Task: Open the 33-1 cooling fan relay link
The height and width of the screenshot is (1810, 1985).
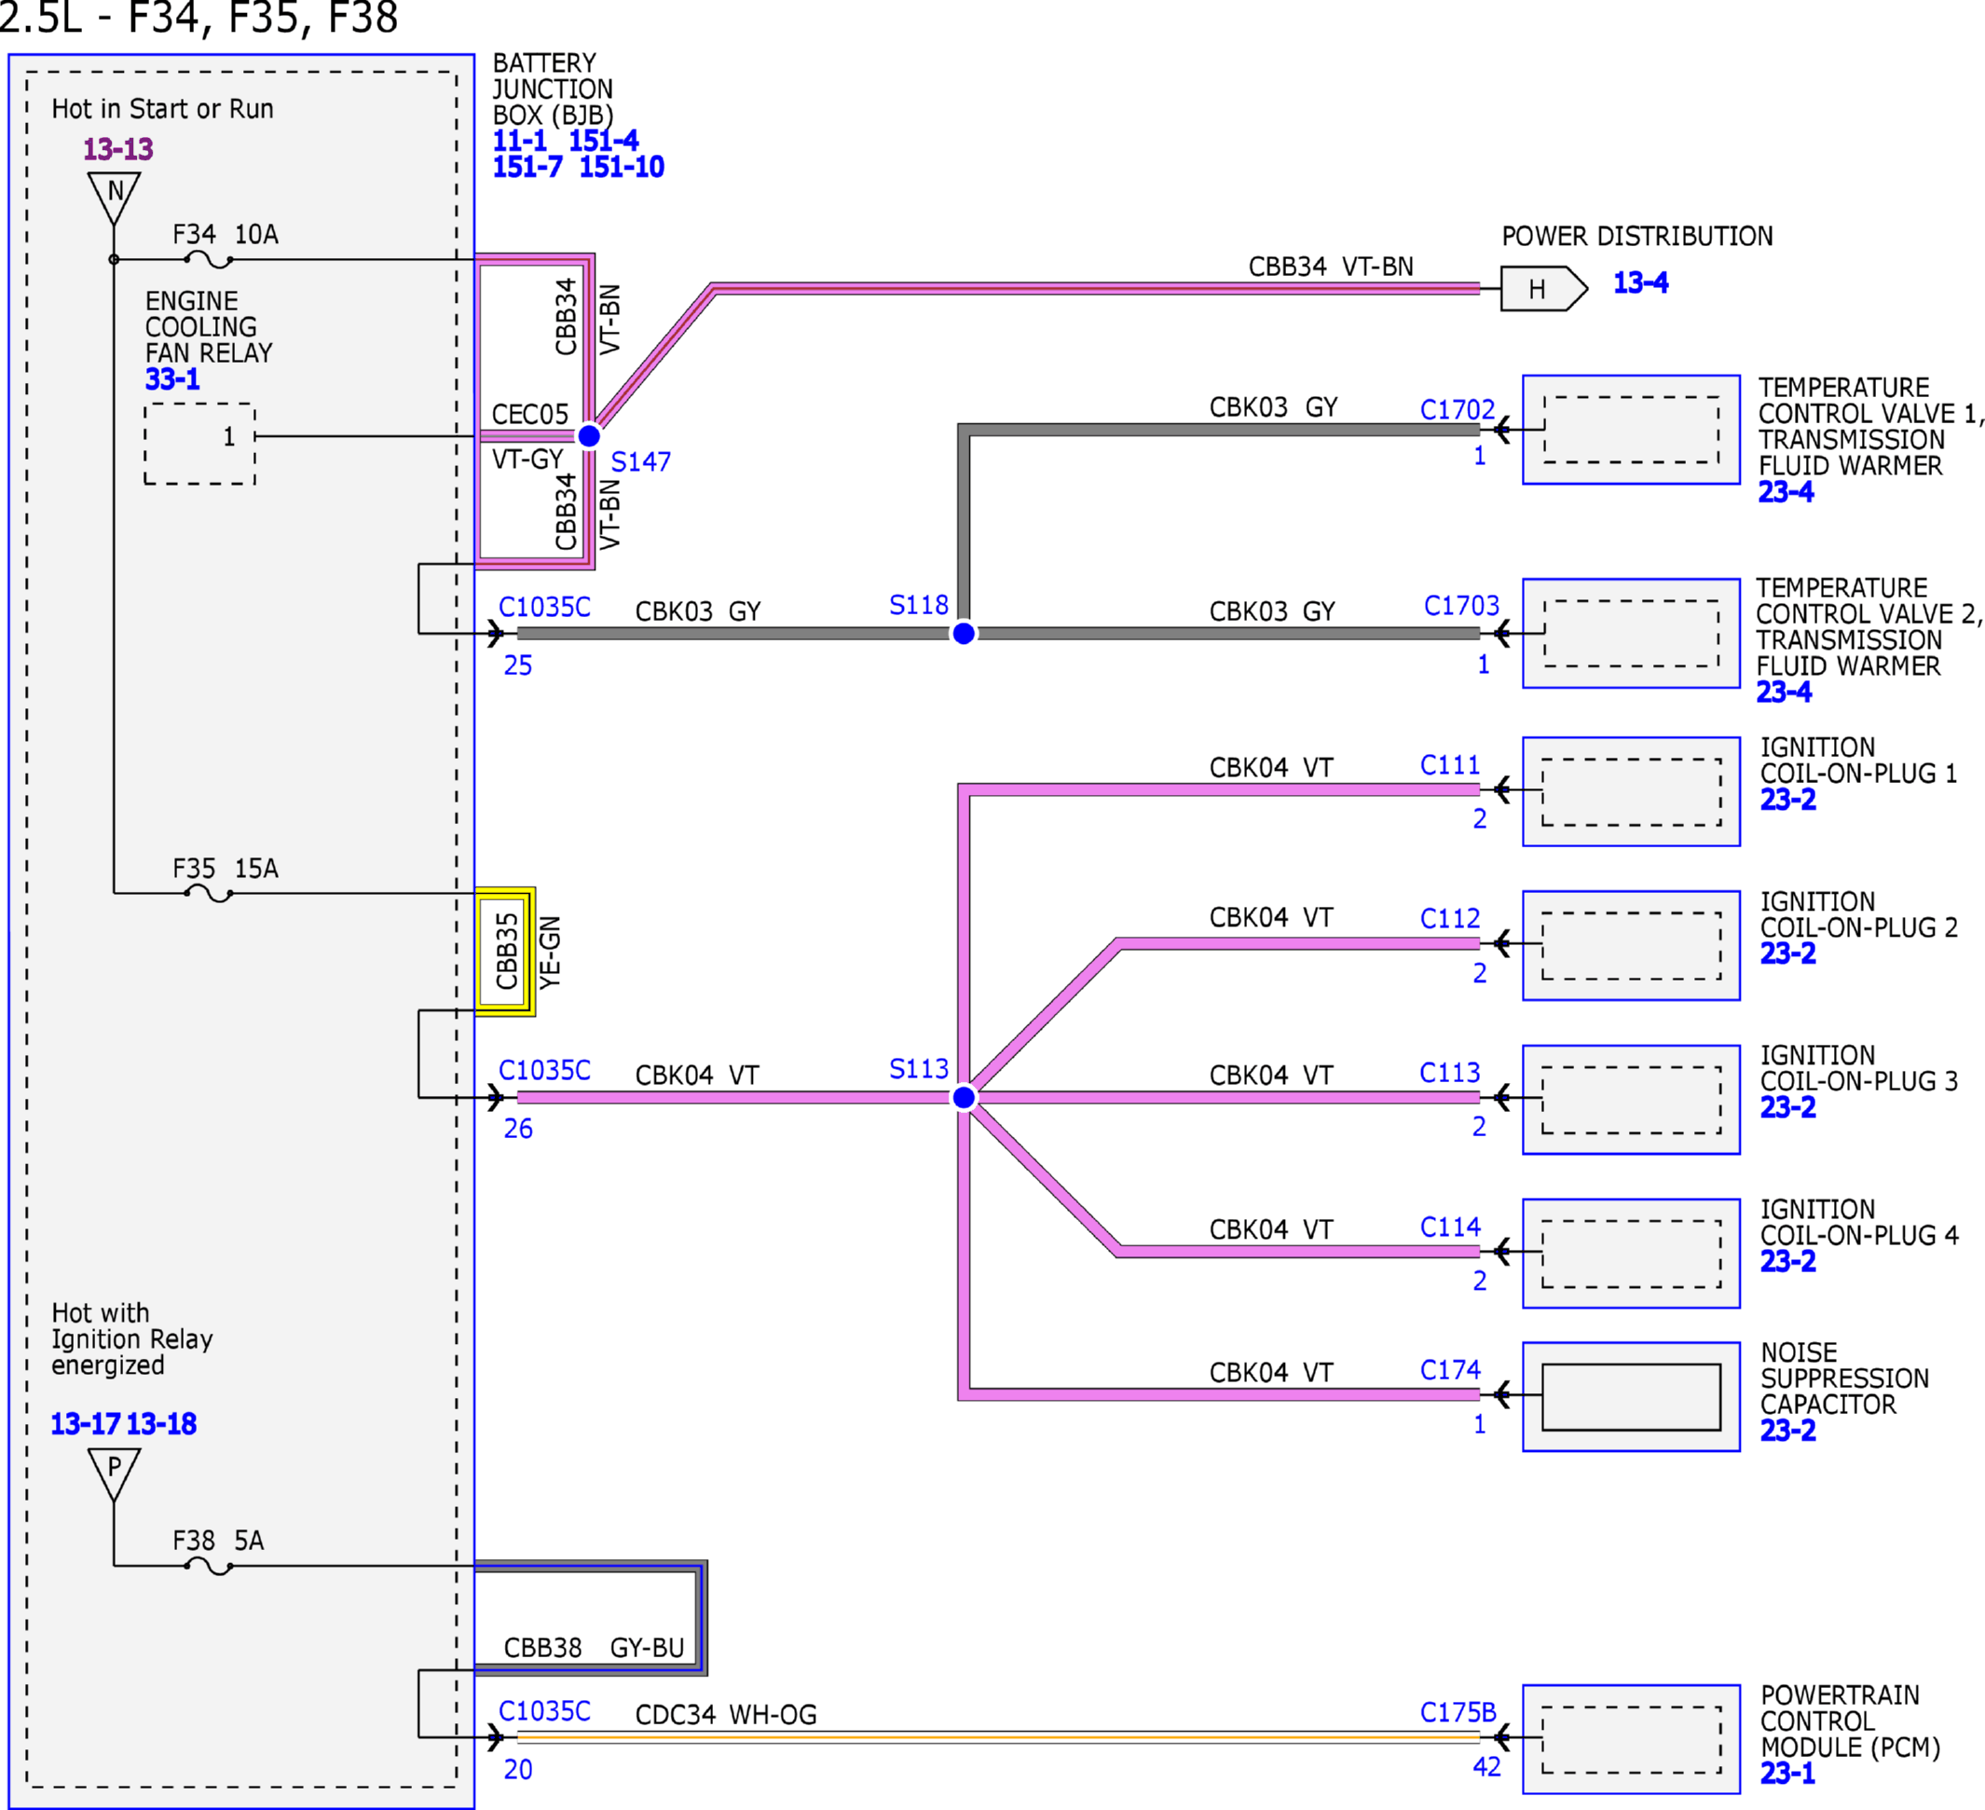Action: [172, 379]
